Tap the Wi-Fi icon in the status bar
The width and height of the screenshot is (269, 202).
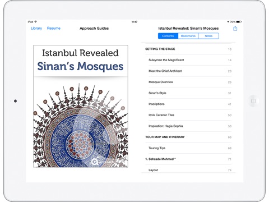35,22
